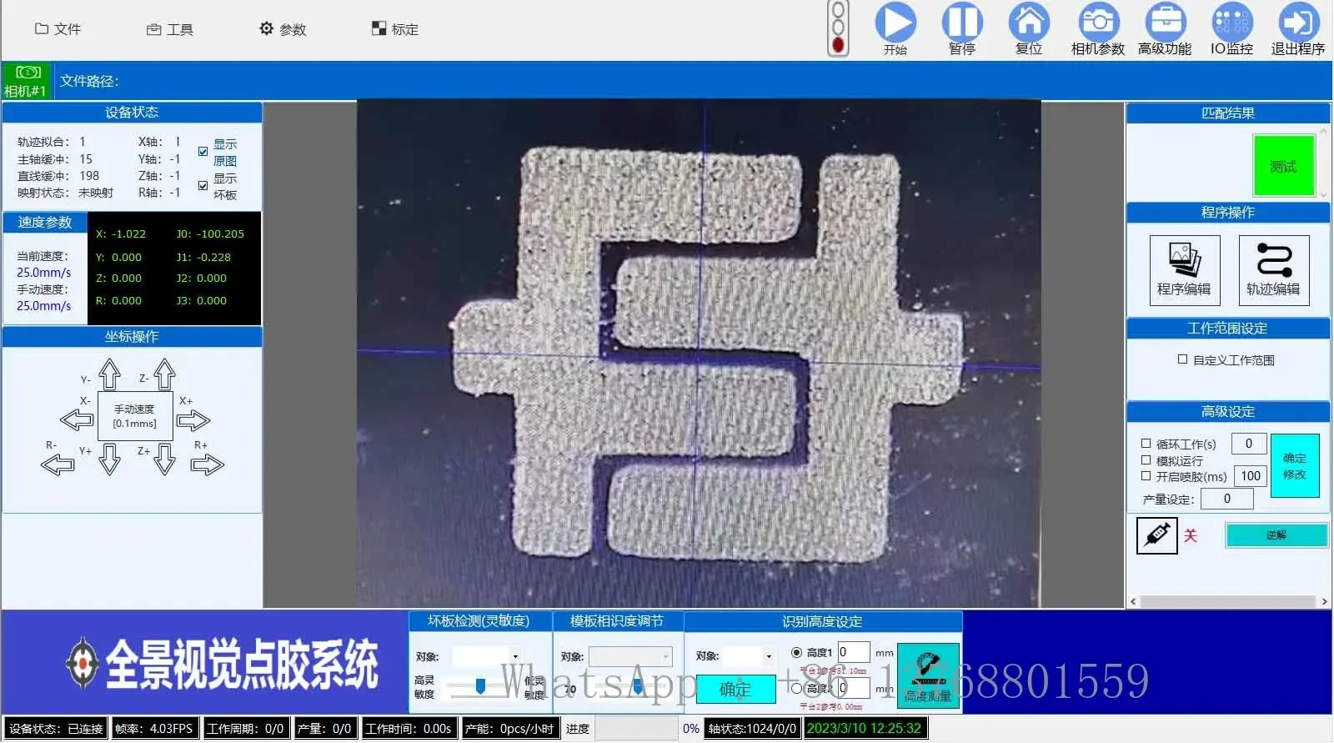Click the Y- jog arrow
The image size is (1334, 743).
[x=109, y=375]
